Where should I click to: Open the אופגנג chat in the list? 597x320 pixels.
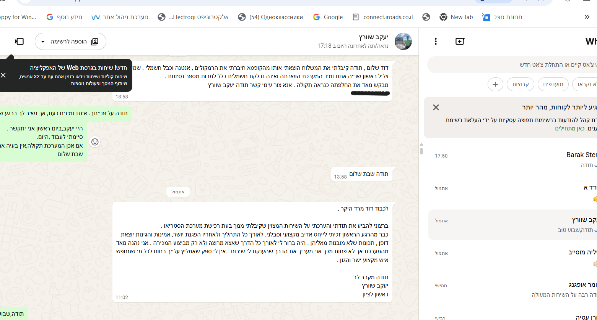[512, 289]
